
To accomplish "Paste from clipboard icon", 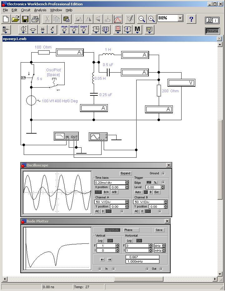I will (66, 19).
